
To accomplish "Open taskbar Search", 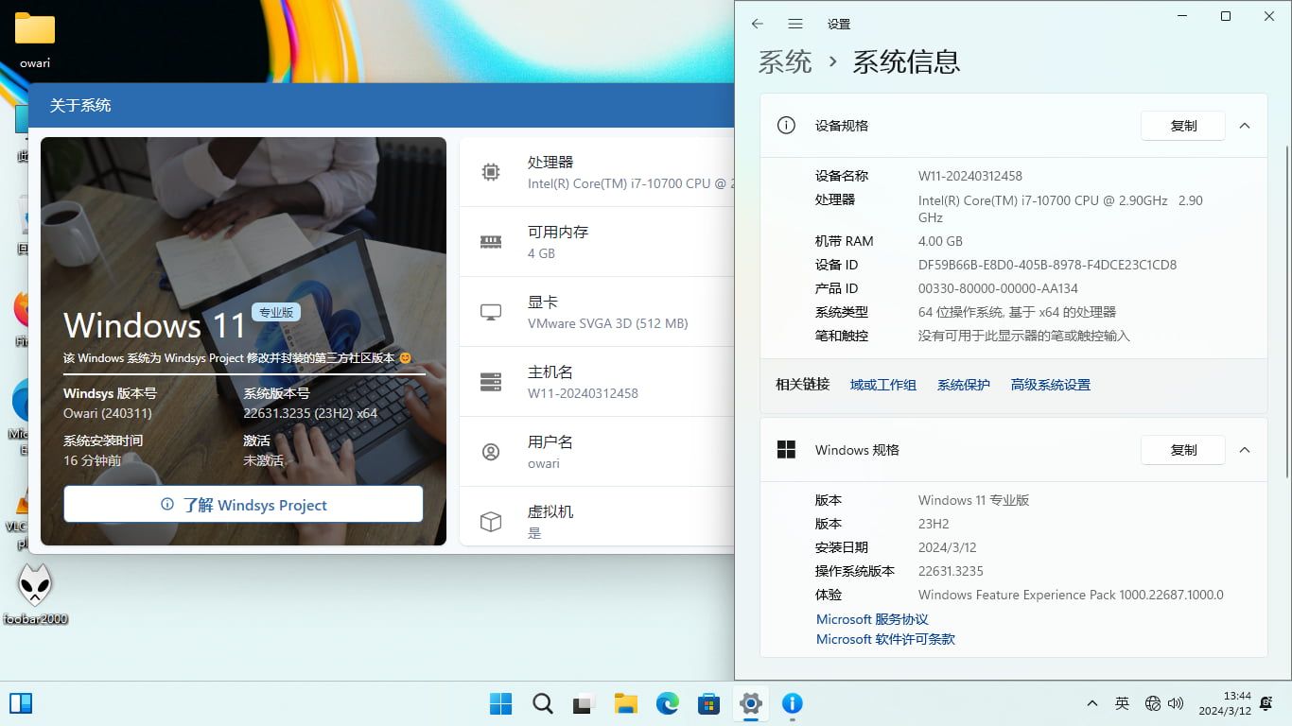I will pos(543,703).
